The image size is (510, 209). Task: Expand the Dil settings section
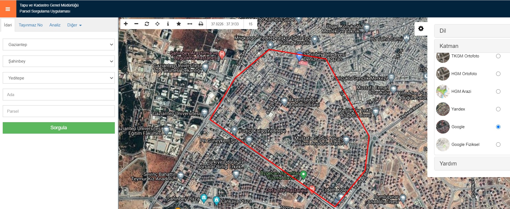(x=472, y=31)
